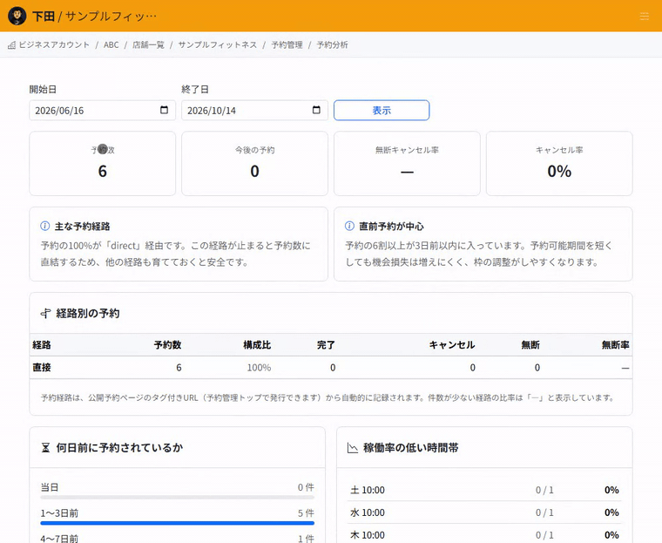662x543 pixels.
Task: Click the signpost icon beside 経路別の予約
Action: tap(45, 314)
